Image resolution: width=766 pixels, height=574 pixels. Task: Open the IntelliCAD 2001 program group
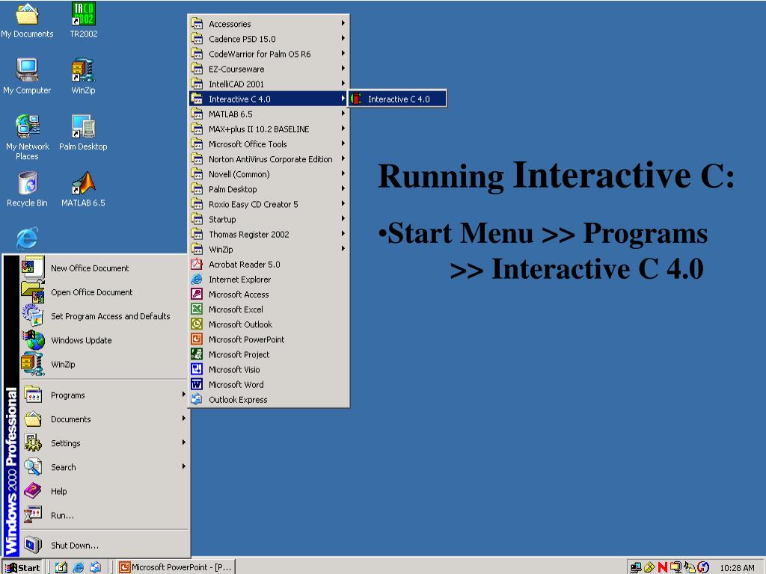pyautogui.click(x=269, y=84)
